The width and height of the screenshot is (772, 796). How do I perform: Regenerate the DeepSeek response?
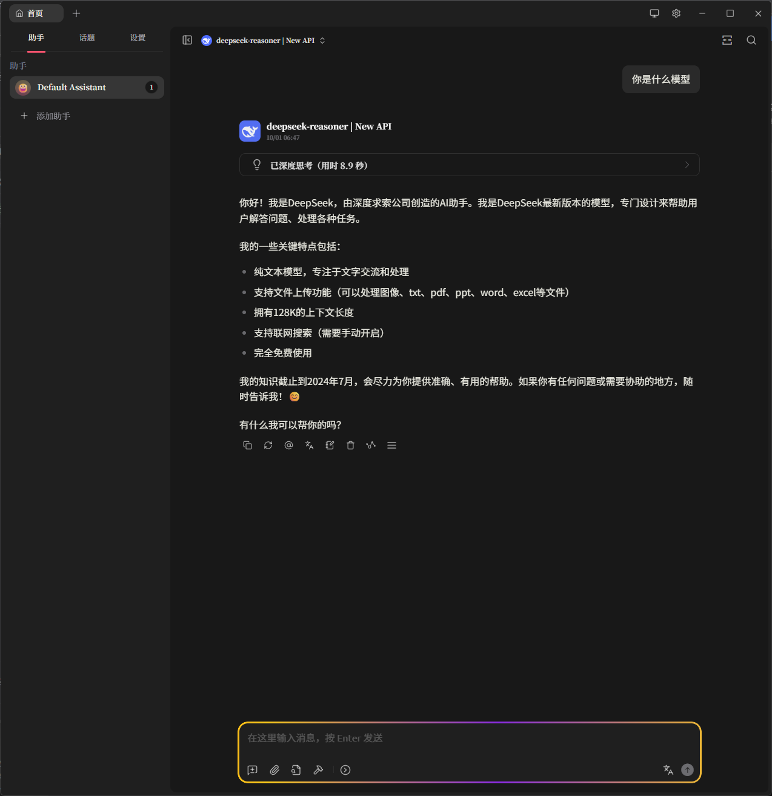pos(268,446)
